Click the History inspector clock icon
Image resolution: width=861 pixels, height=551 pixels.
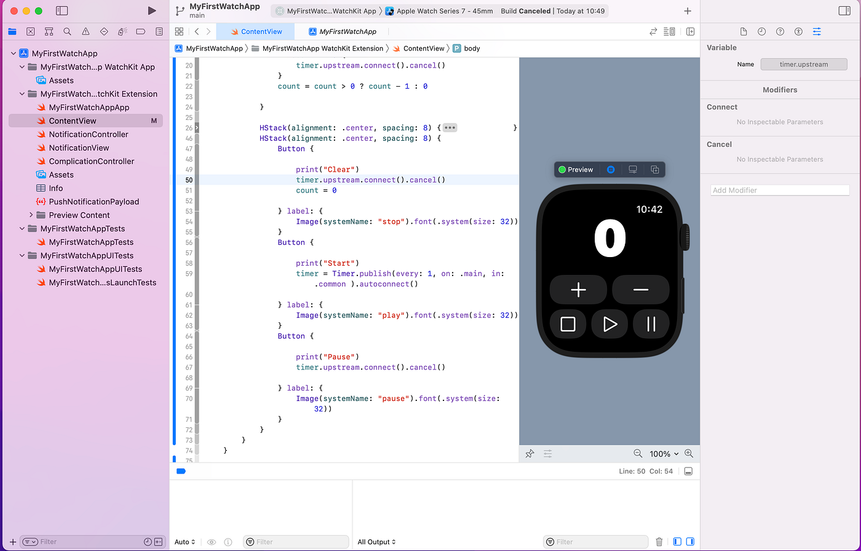click(761, 31)
